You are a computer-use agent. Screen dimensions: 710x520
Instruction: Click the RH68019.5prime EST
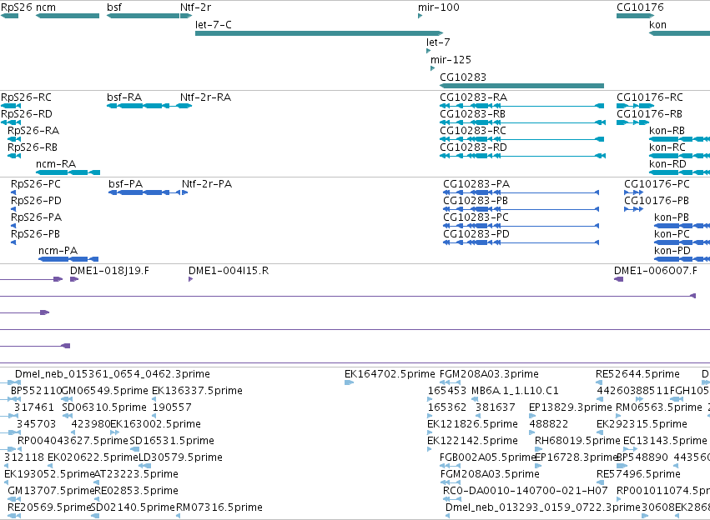pos(577,441)
